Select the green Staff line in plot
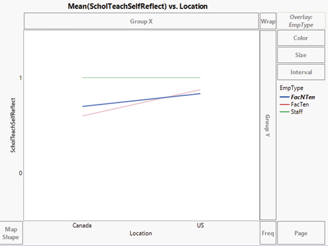 pyautogui.click(x=142, y=77)
